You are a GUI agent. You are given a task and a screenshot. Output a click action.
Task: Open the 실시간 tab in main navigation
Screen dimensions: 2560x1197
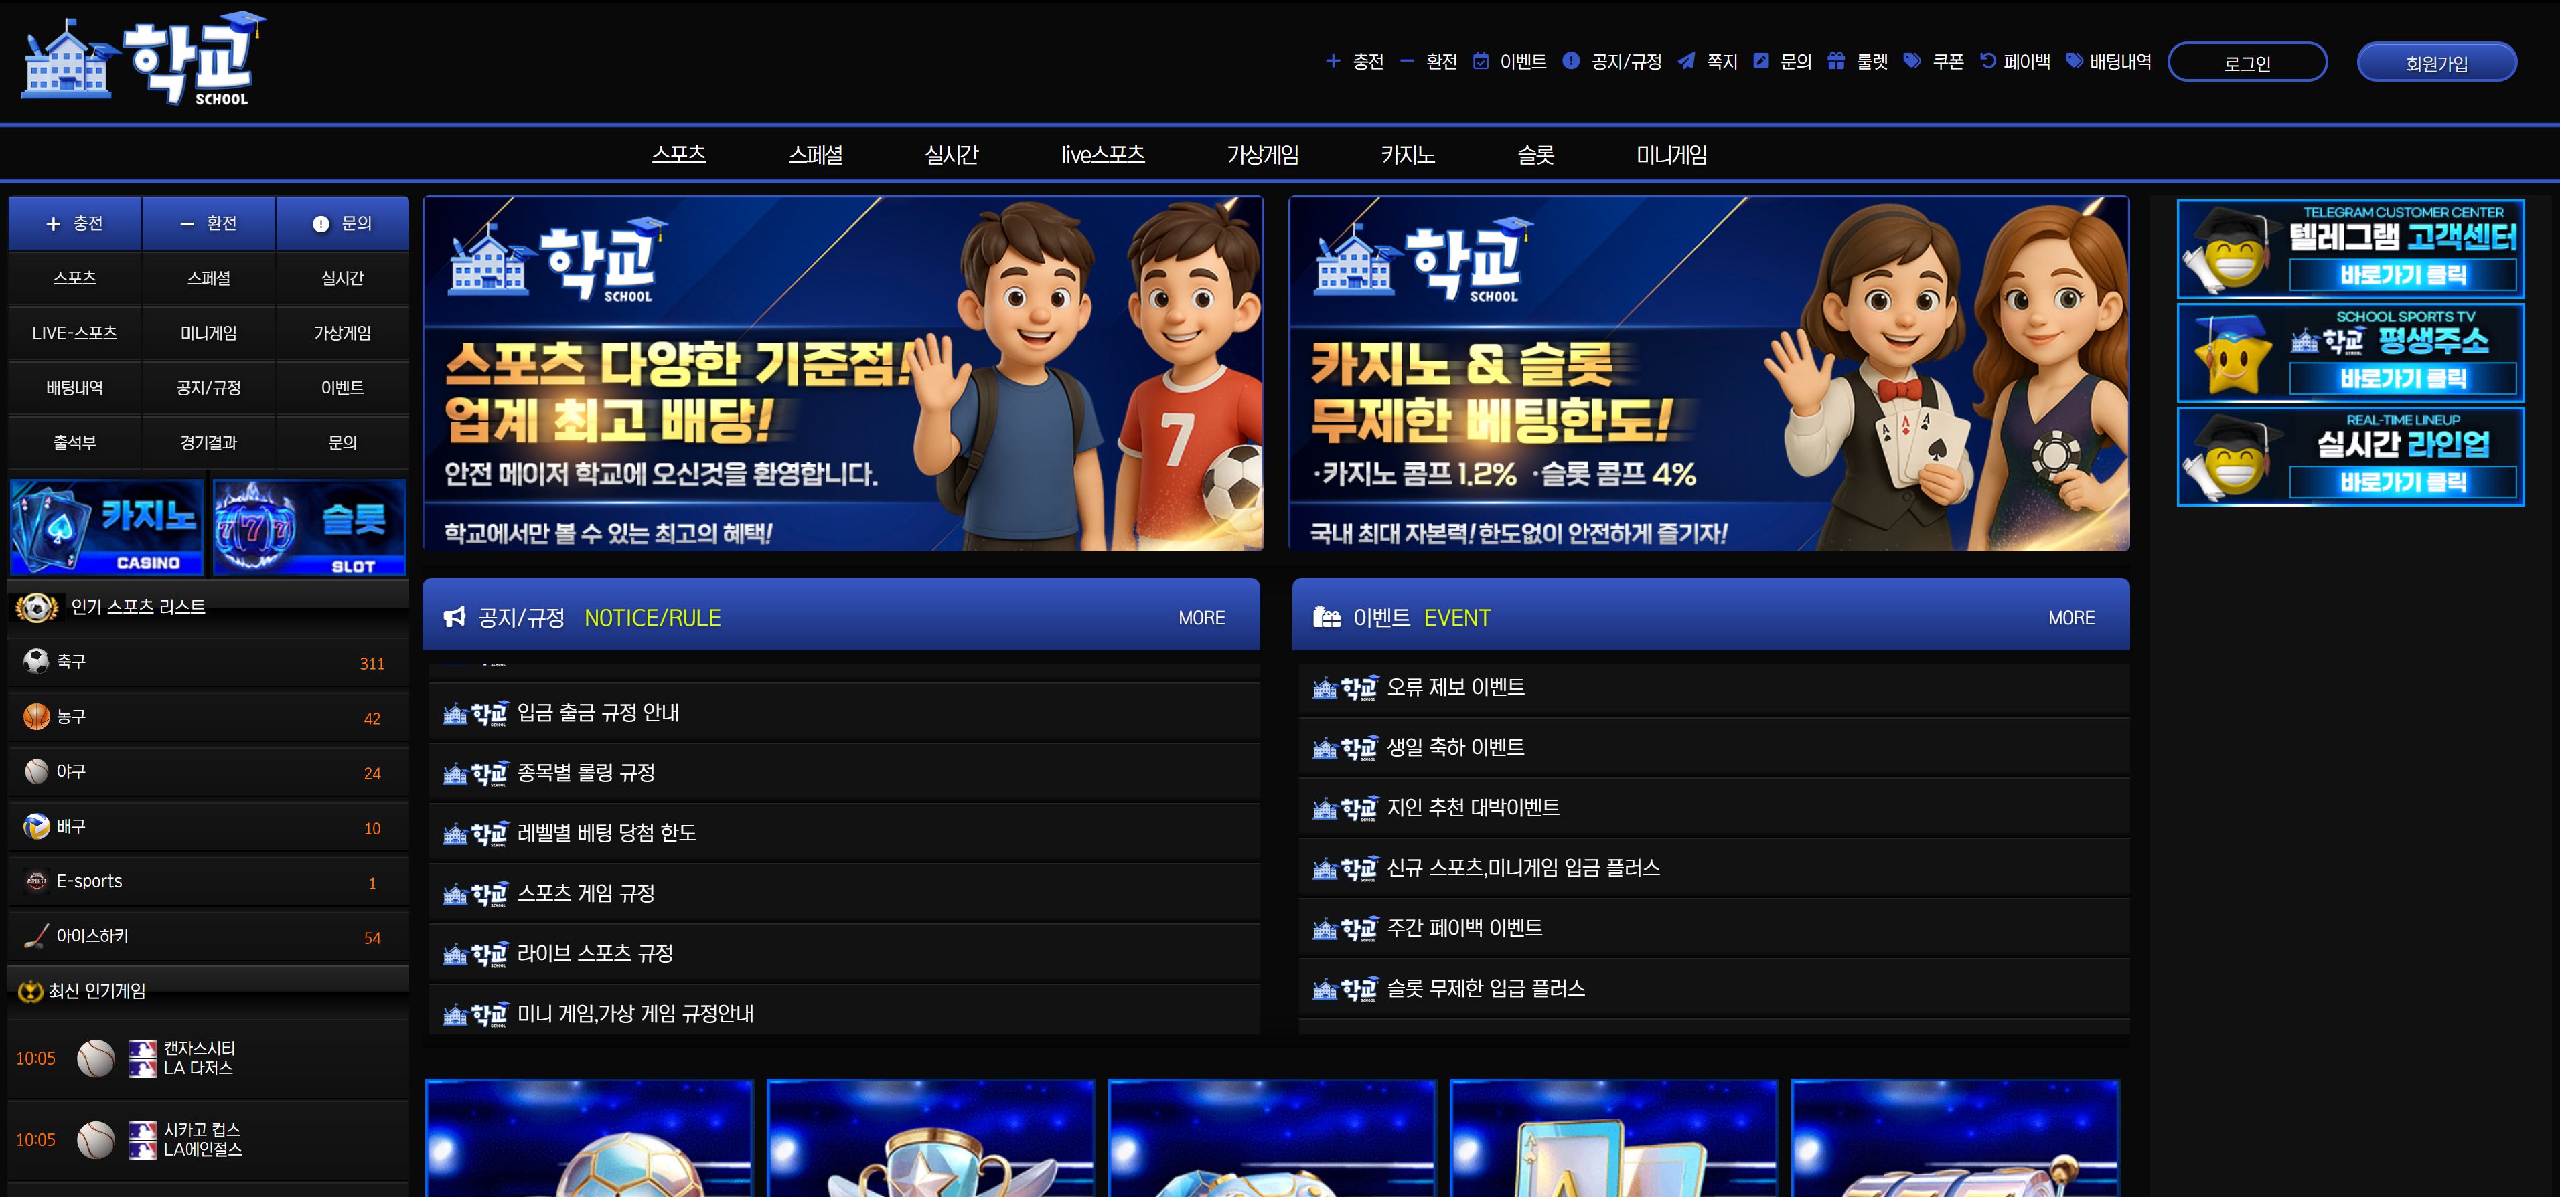[951, 155]
